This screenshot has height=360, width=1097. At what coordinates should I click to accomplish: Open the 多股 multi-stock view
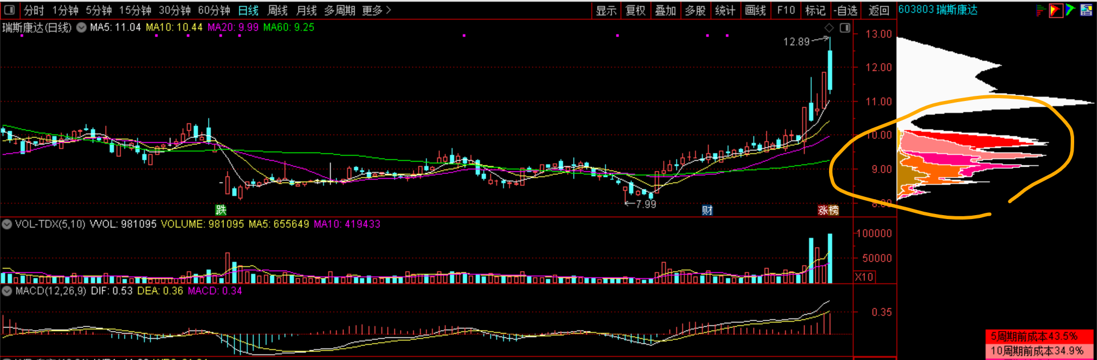click(x=695, y=10)
